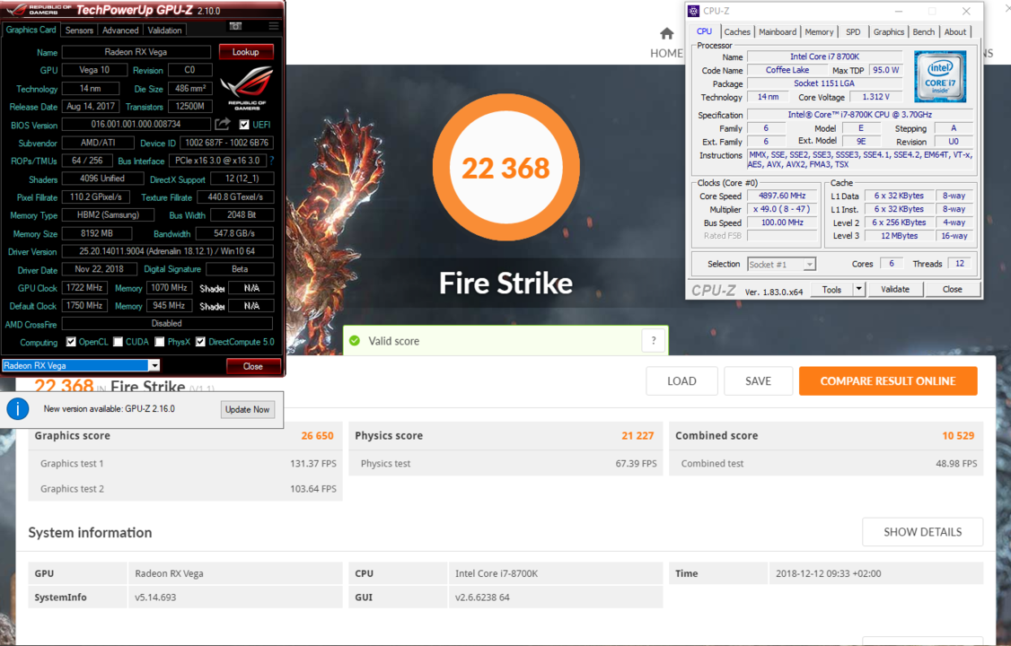Click the Bus Interface question mark
Screen dimensions: 1011x646
[271, 161]
